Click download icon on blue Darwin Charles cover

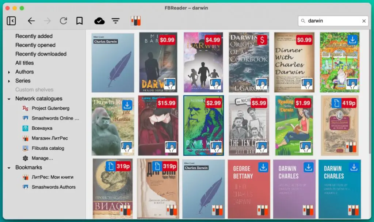click(x=354, y=167)
